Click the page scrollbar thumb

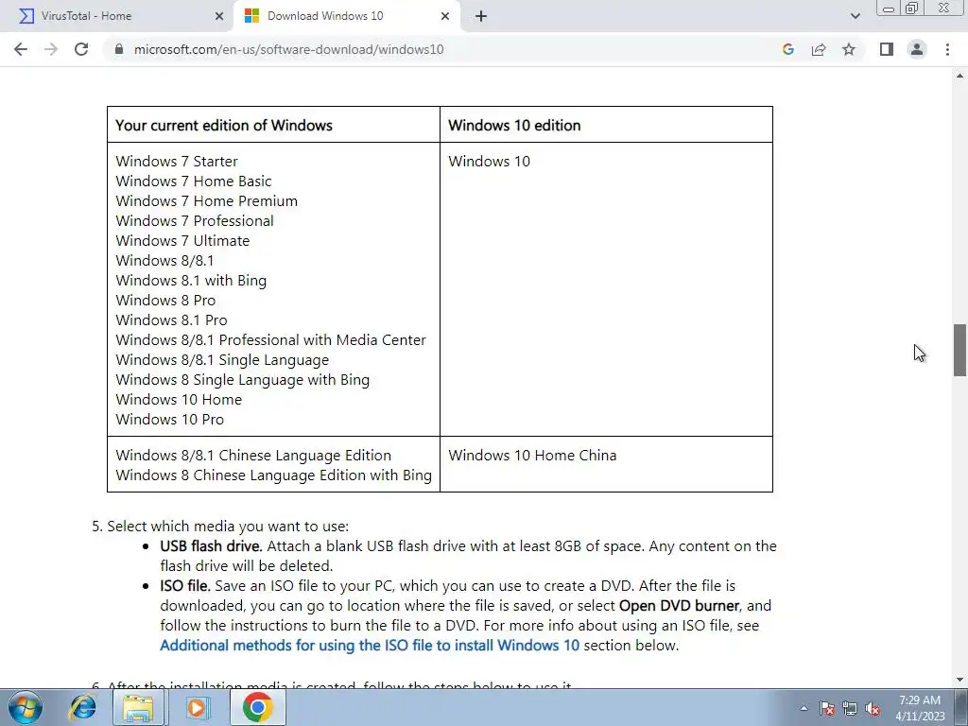pyautogui.click(x=959, y=350)
